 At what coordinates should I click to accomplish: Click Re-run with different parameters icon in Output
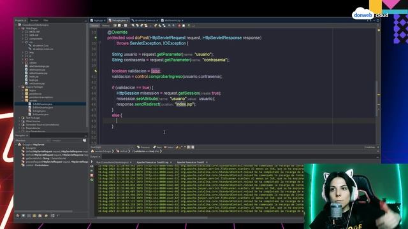coord(92,166)
